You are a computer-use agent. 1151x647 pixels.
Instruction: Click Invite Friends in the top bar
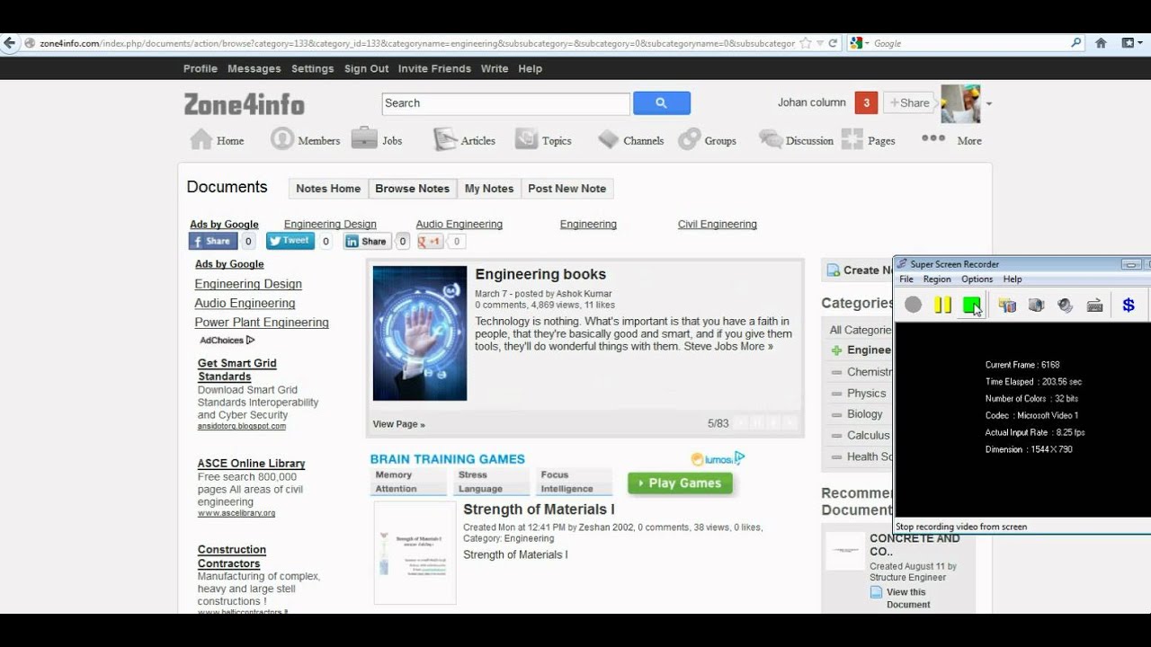tap(434, 68)
